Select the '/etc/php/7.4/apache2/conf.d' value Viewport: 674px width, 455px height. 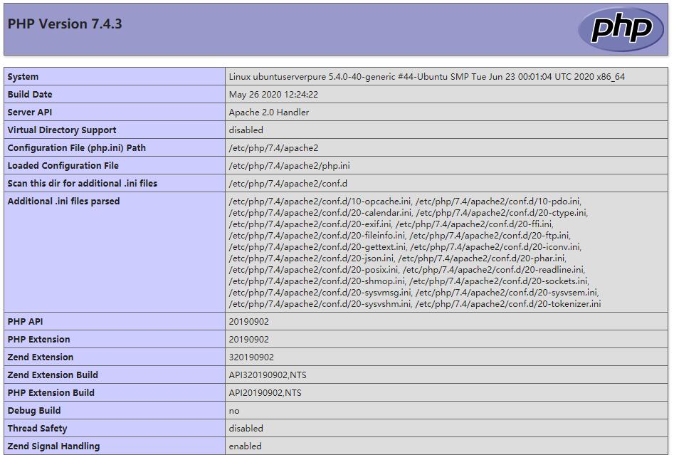coord(288,183)
